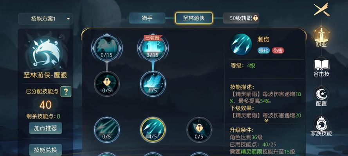Select the top-left skill showing 0/15

point(107,47)
